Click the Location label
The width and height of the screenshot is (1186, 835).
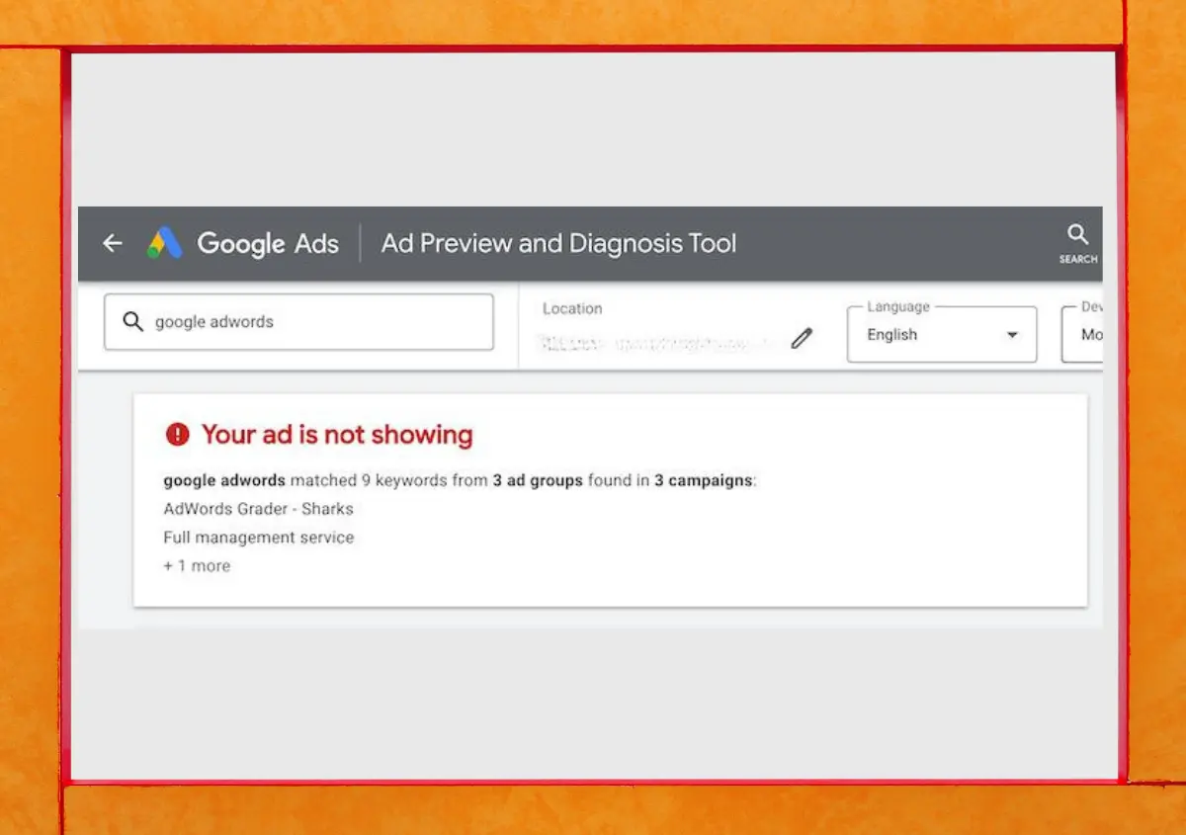click(x=572, y=308)
